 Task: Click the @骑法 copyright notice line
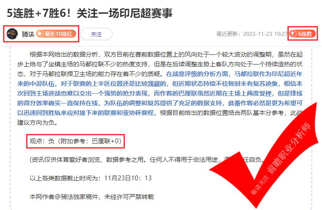point(92,197)
